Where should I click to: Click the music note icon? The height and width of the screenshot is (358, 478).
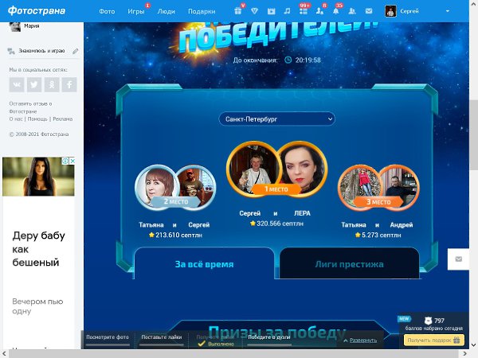coord(287,11)
